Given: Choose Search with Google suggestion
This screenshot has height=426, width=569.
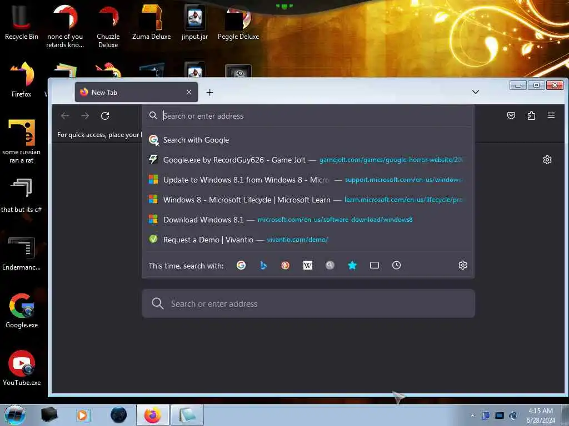Looking at the screenshot, I should [308, 140].
